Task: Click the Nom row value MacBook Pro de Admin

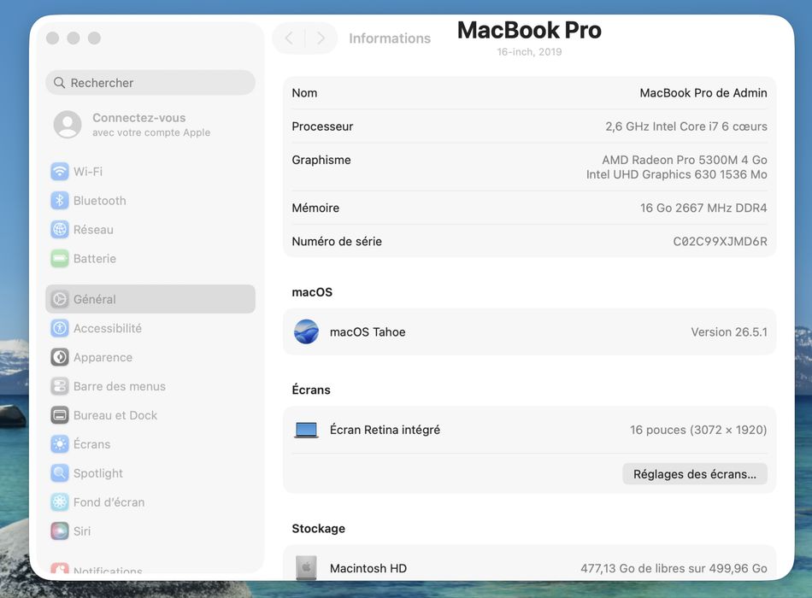Action: tap(703, 93)
